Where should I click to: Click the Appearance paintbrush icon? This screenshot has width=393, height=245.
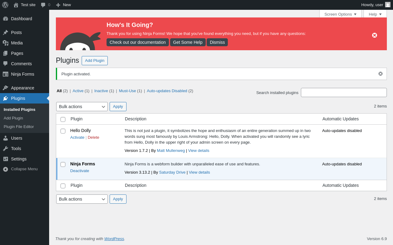pyautogui.click(x=6, y=88)
